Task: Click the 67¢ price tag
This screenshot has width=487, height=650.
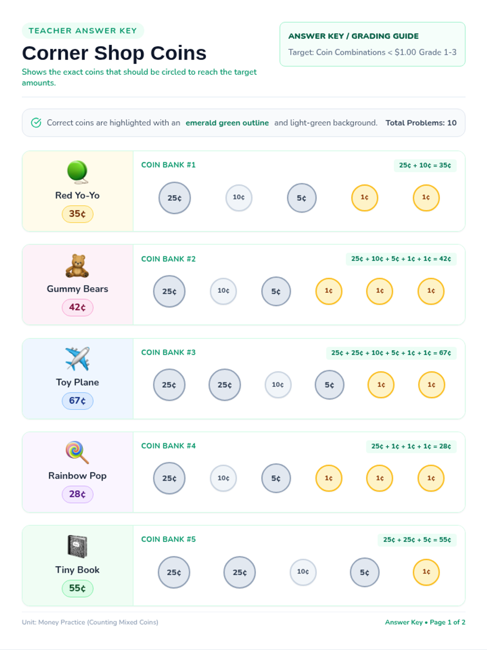Action: (x=78, y=401)
